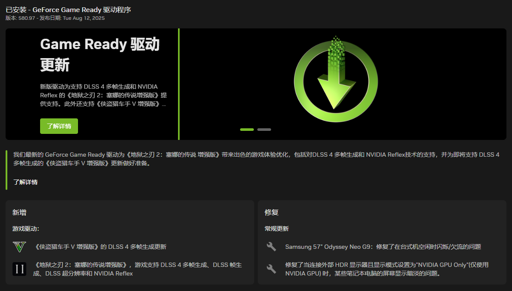The height and width of the screenshot is (291, 512).
Task: Click the green download arrow banner image
Action: (x=336, y=79)
